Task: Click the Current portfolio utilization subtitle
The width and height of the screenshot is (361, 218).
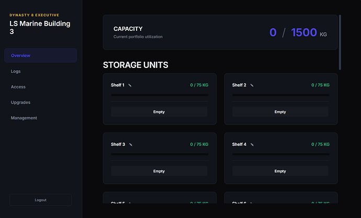Action: (x=138, y=37)
